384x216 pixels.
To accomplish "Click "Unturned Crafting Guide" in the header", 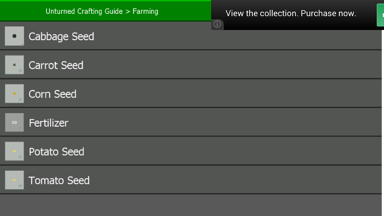I will tap(84, 11).
